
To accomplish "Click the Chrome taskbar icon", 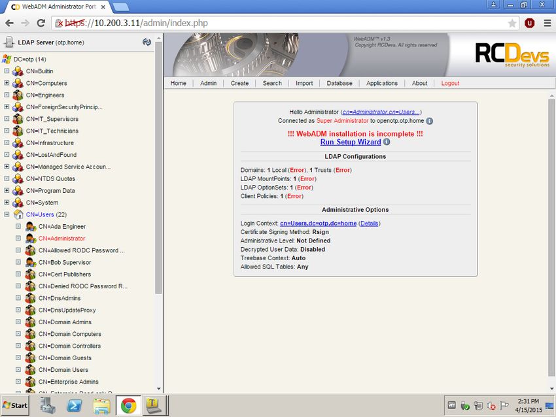I will point(128,405).
